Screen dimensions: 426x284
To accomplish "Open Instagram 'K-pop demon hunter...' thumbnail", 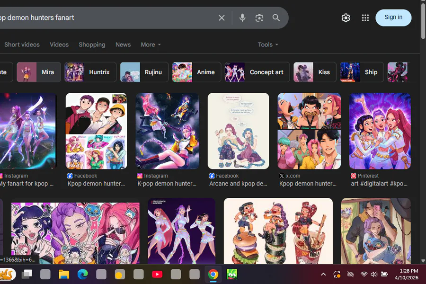I will pyautogui.click(x=168, y=131).
